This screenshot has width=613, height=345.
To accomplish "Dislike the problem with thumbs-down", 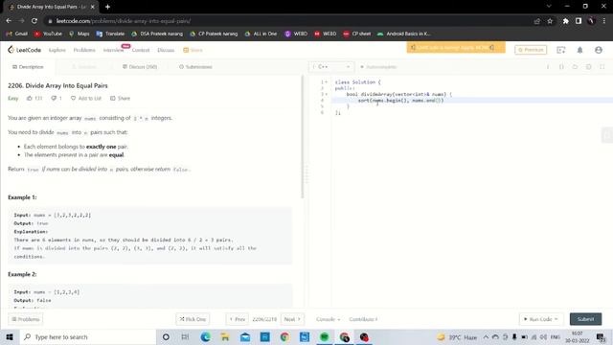I will (57, 98).
